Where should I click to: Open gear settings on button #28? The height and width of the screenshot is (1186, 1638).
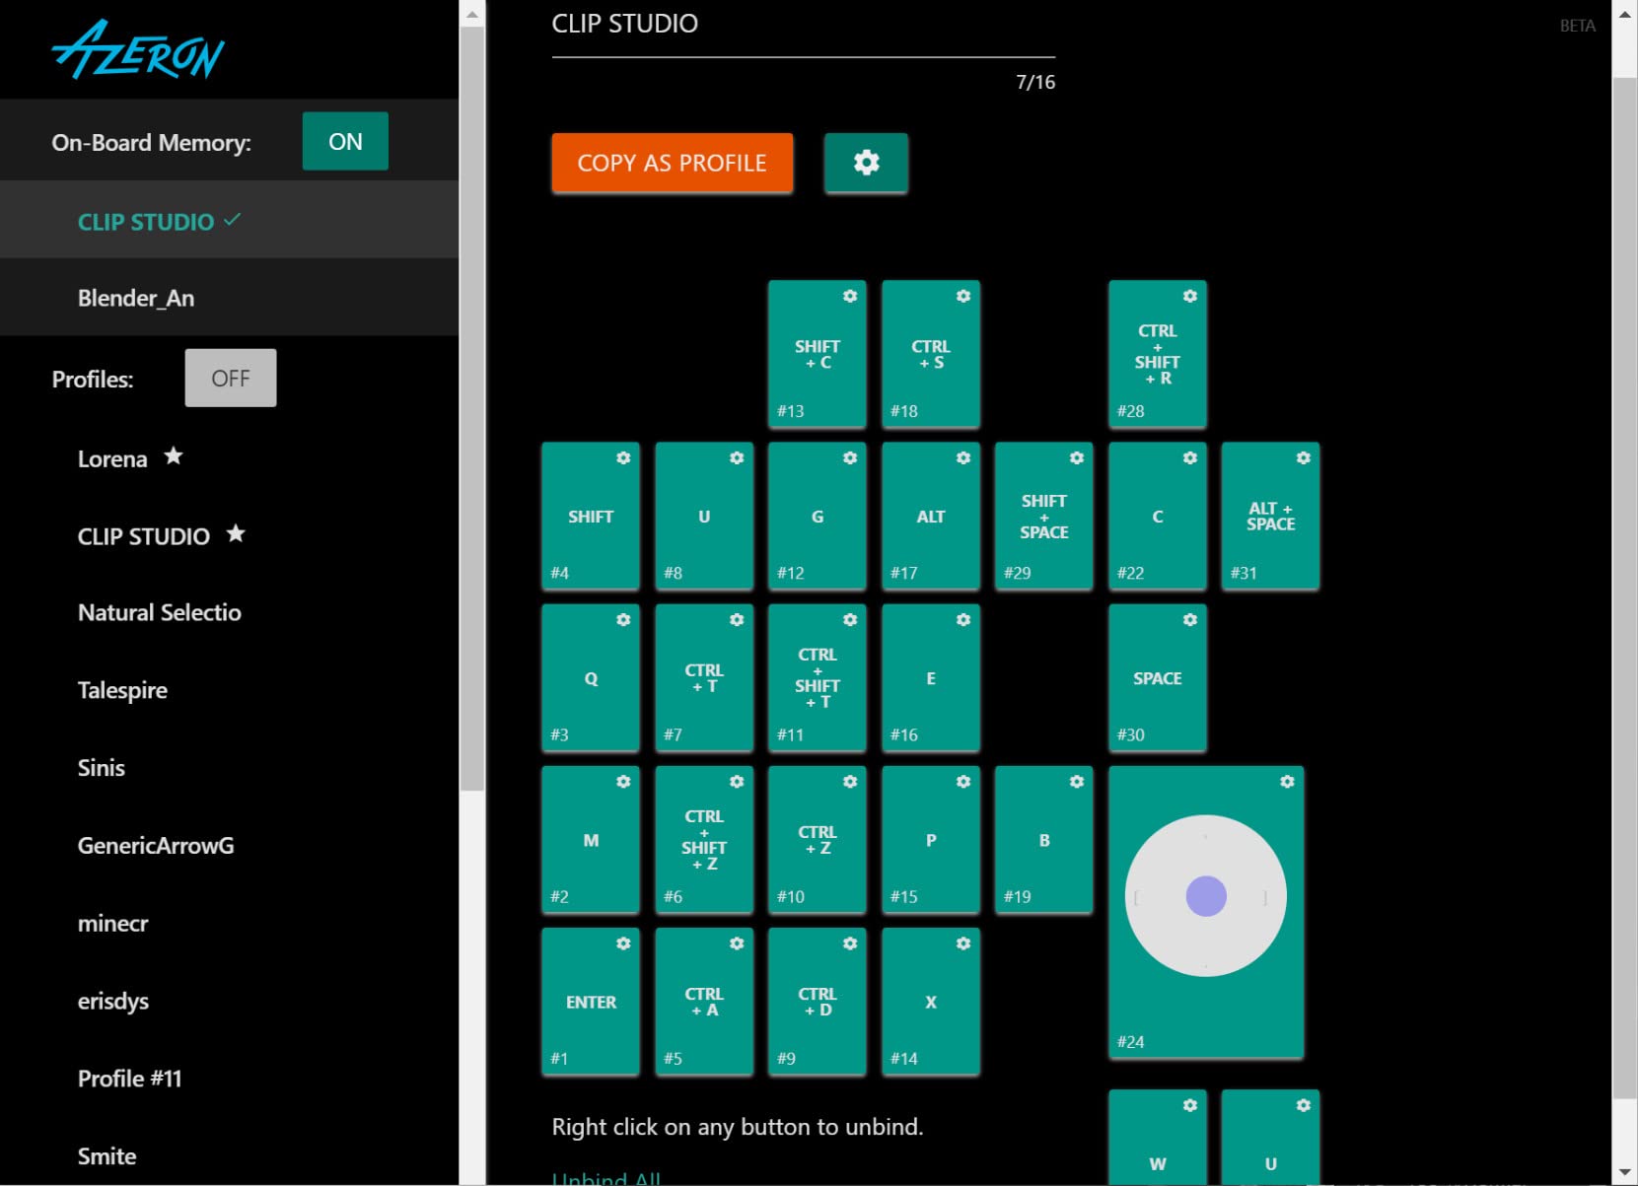1190,296
